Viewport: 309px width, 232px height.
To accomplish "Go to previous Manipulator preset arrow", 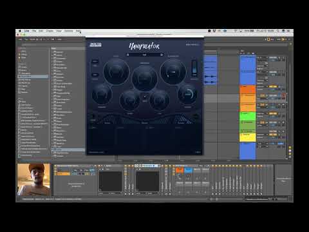I will coord(128,55).
